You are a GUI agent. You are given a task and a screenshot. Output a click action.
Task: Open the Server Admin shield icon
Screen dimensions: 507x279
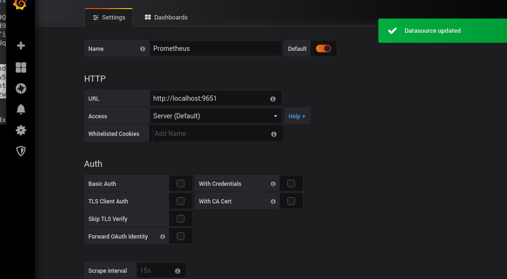(20, 151)
